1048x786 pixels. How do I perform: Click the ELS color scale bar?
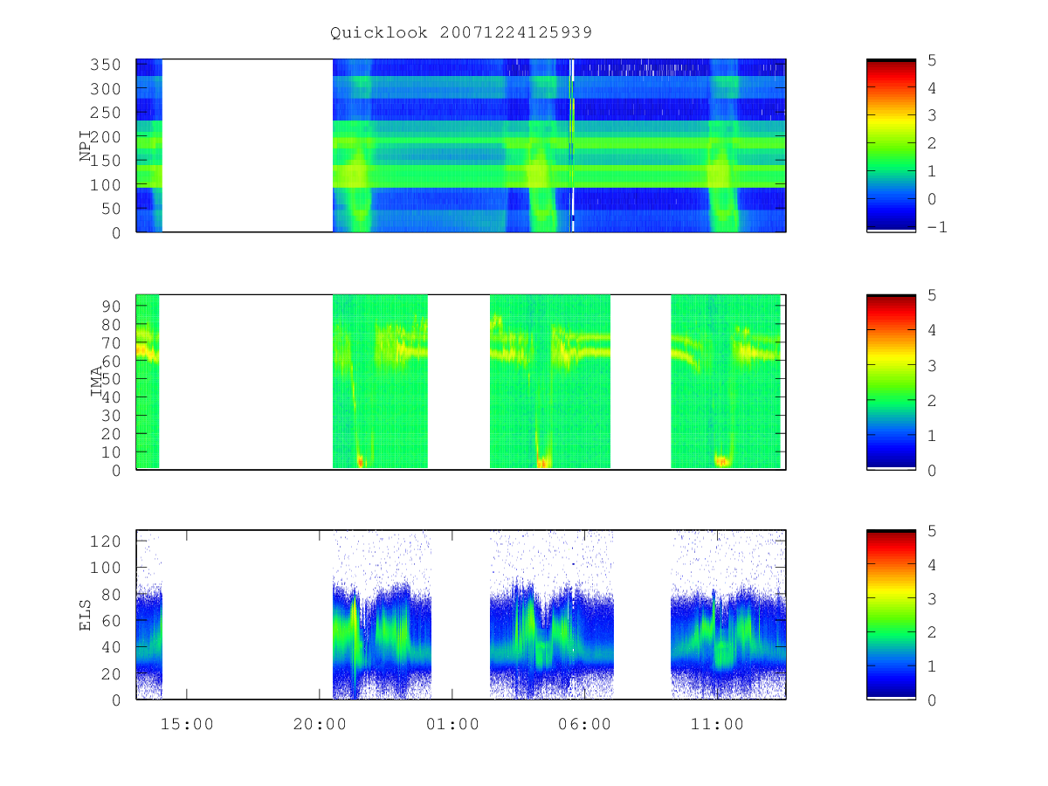click(x=891, y=615)
